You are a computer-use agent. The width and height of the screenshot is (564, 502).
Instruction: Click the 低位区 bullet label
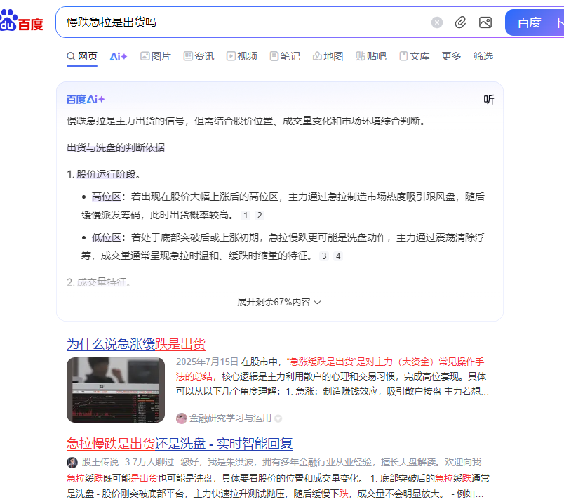(106, 237)
